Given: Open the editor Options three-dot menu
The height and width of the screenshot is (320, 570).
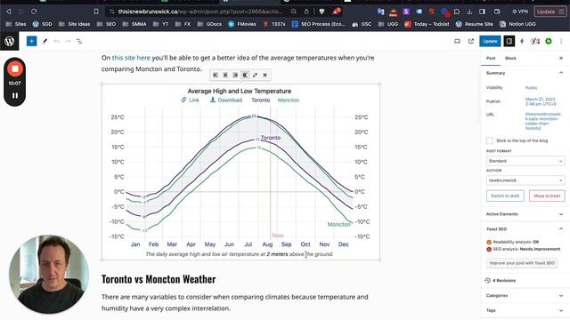Looking at the screenshot, I should [561, 42].
